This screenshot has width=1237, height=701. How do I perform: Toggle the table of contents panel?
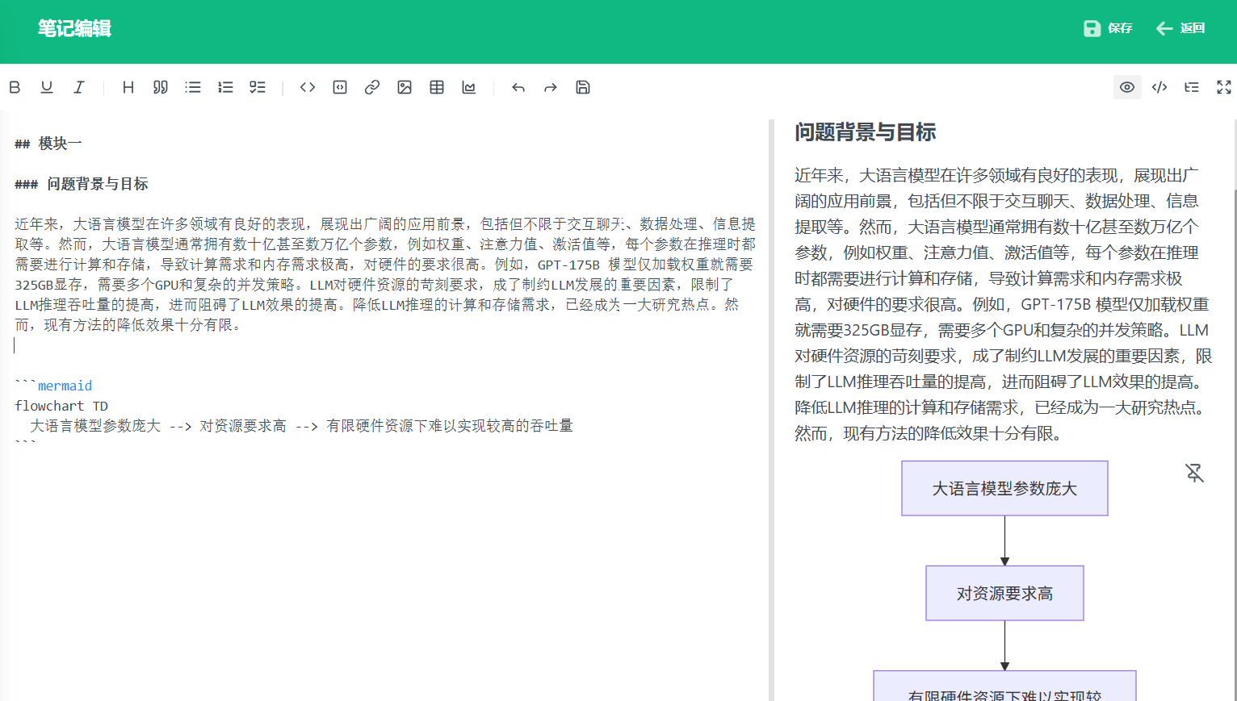click(x=1192, y=87)
